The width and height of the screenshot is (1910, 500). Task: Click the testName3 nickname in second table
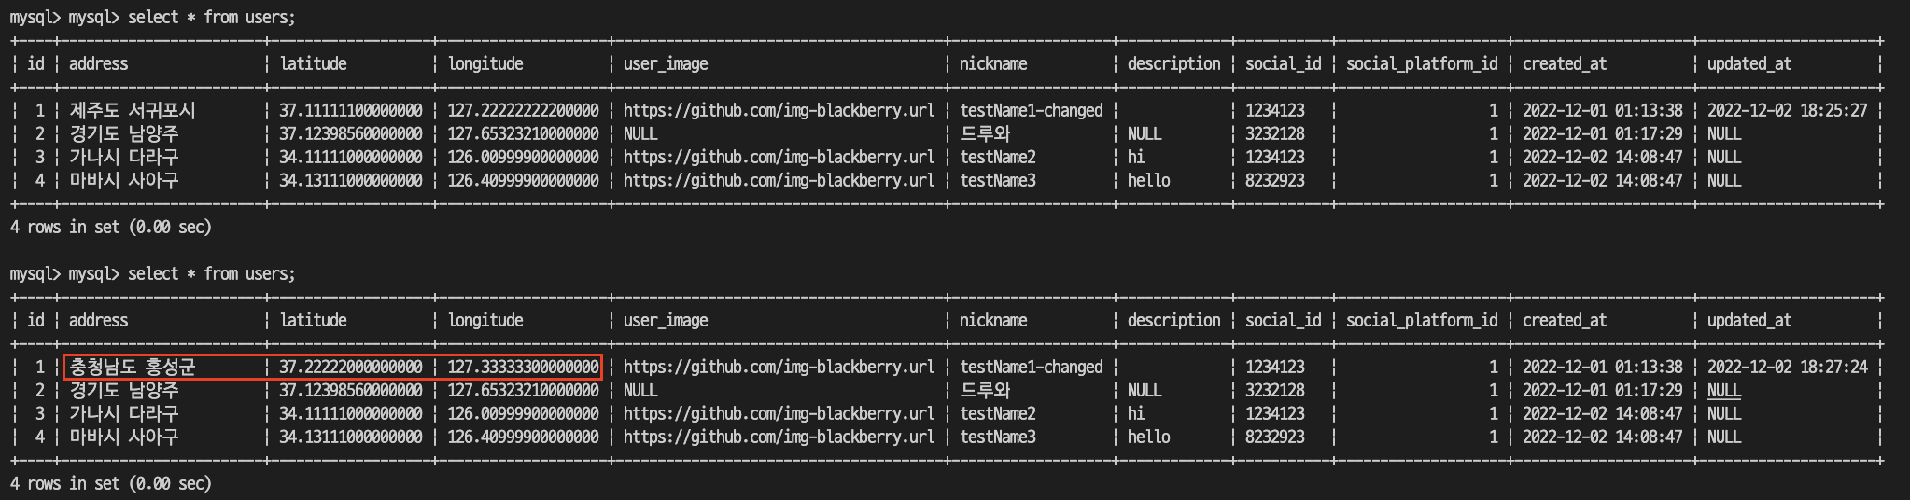(998, 437)
